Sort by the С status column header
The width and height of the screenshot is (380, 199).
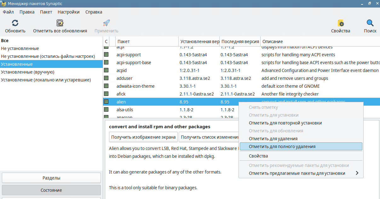[106, 41]
